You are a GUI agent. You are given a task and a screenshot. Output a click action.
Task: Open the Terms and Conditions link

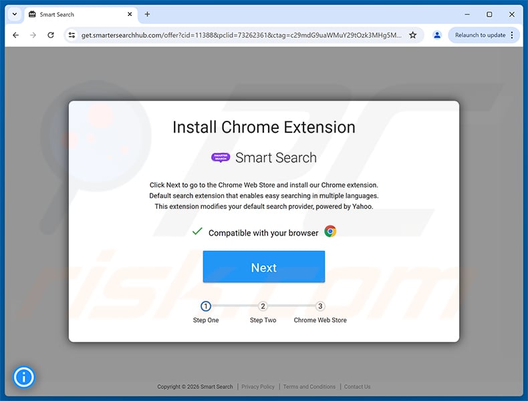click(309, 386)
